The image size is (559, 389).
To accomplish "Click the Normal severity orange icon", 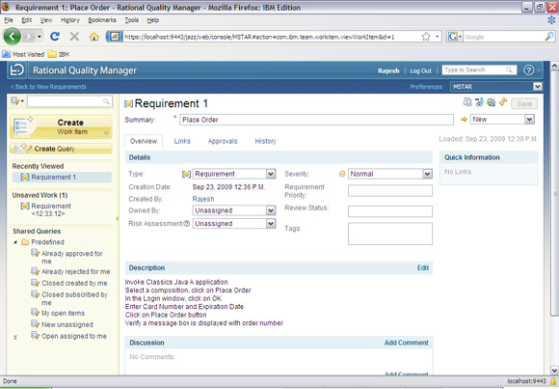I will click(x=342, y=174).
